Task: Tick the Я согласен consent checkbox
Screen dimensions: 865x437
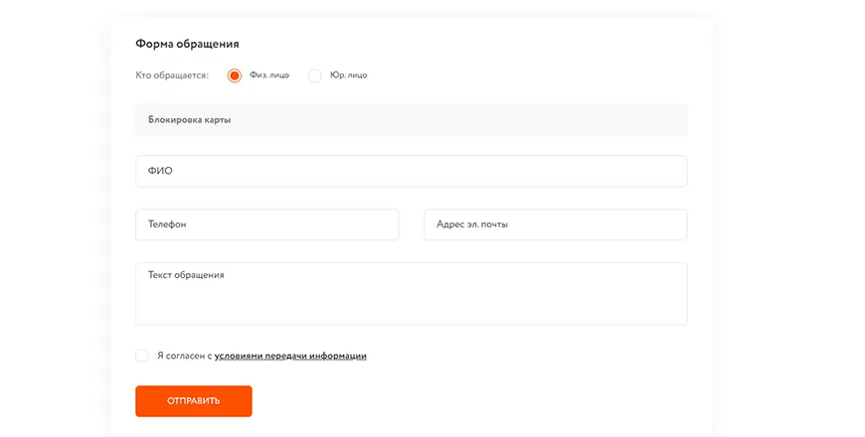Action: tap(142, 356)
